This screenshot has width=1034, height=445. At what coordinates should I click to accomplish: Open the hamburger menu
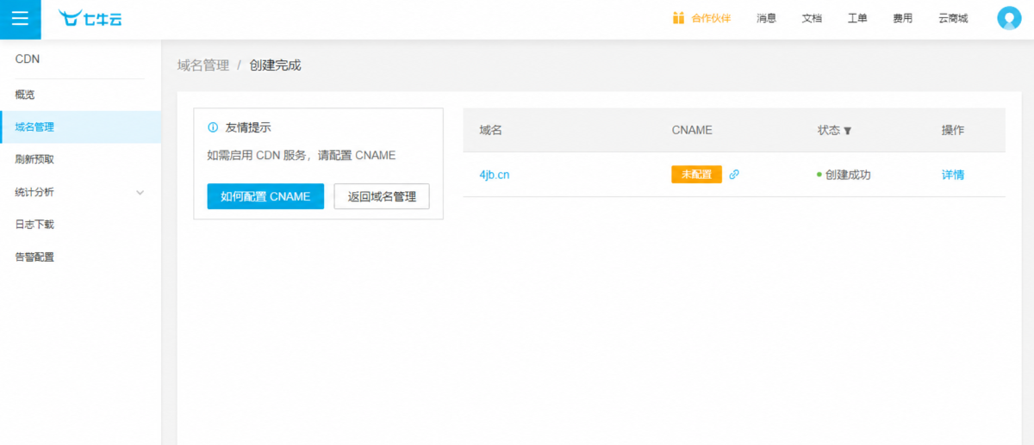[x=20, y=19]
